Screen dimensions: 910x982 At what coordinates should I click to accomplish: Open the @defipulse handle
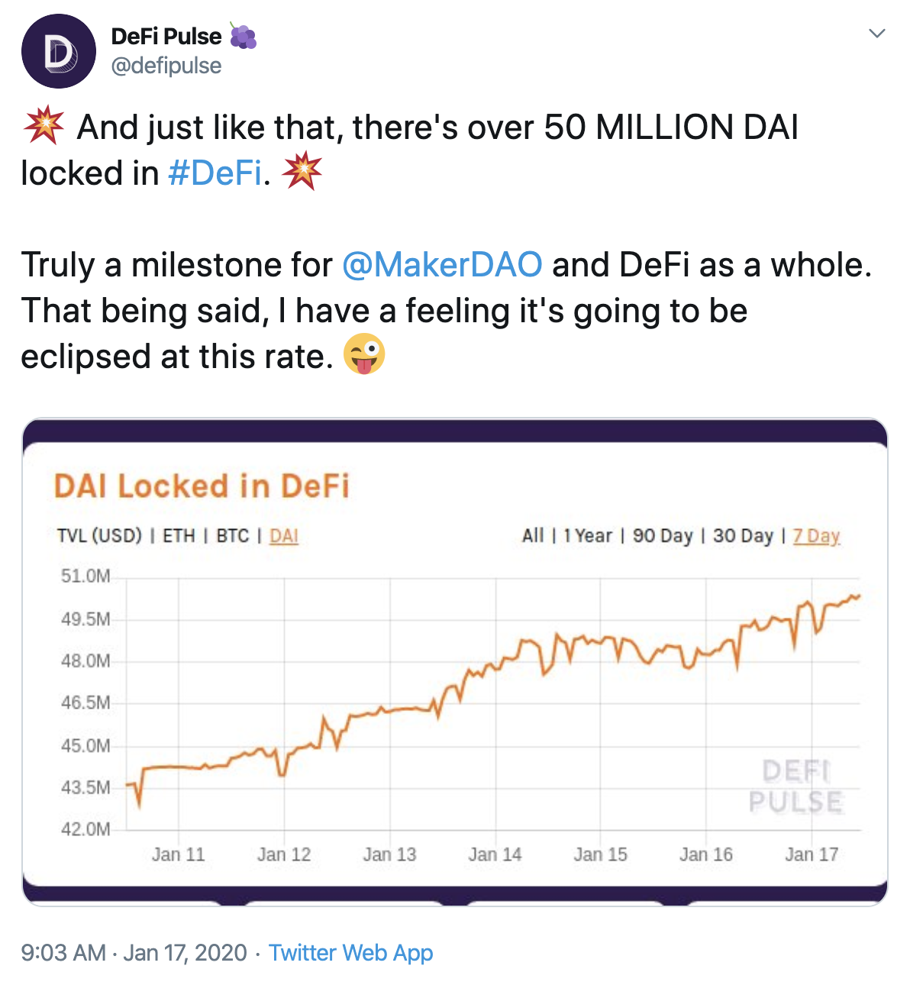[166, 66]
